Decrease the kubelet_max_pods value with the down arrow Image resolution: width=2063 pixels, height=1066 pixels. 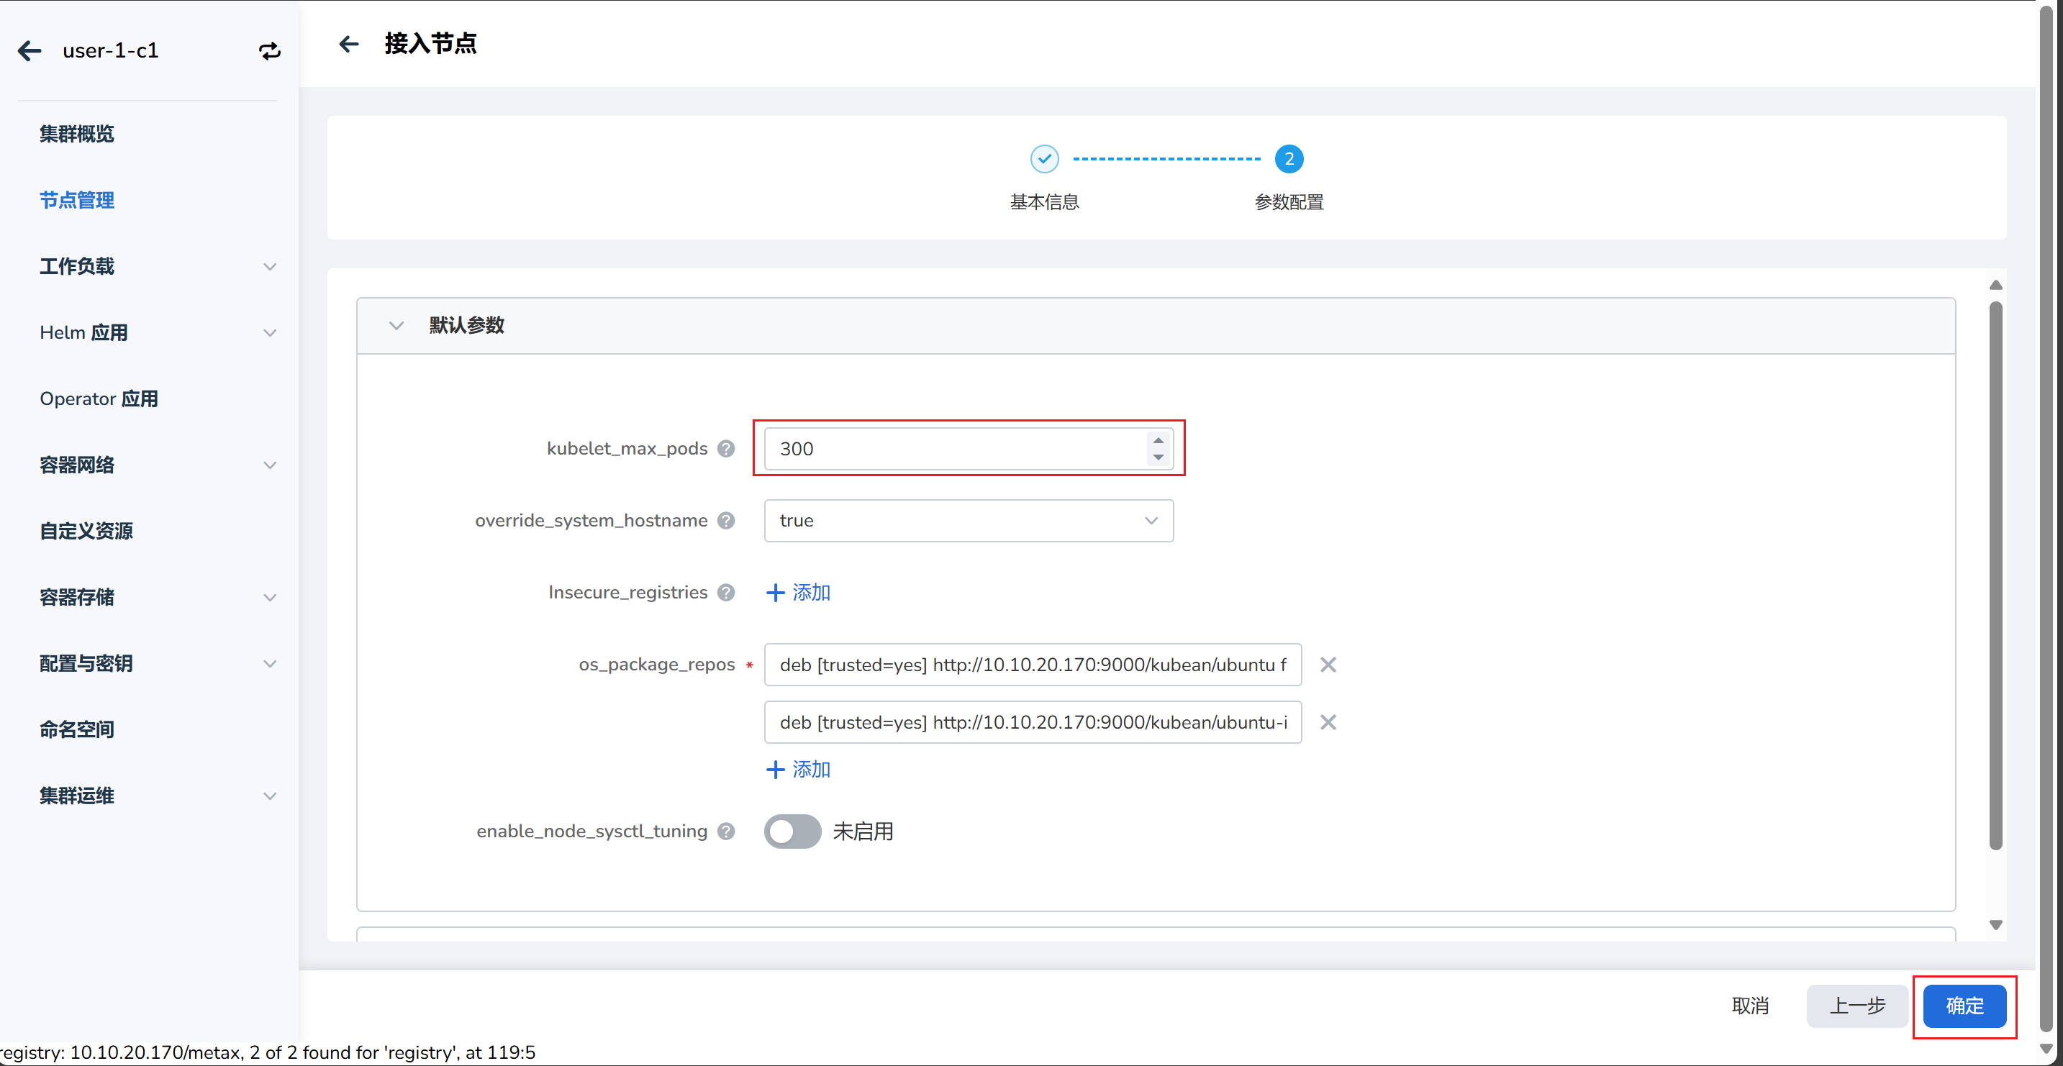1158,457
